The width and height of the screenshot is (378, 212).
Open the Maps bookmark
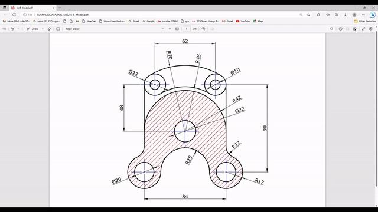coord(258,21)
